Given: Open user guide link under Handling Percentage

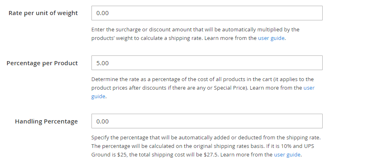Looking at the screenshot, I should [x=287, y=154].
